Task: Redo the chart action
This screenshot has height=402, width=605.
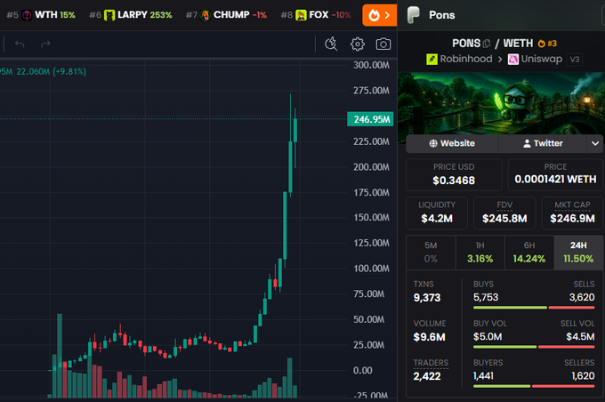Action: click(45, 44)
